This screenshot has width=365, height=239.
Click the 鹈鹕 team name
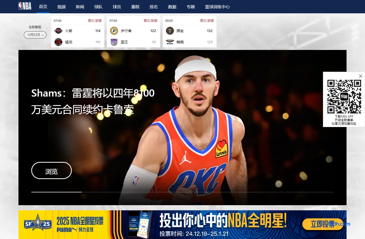[180, 42]
